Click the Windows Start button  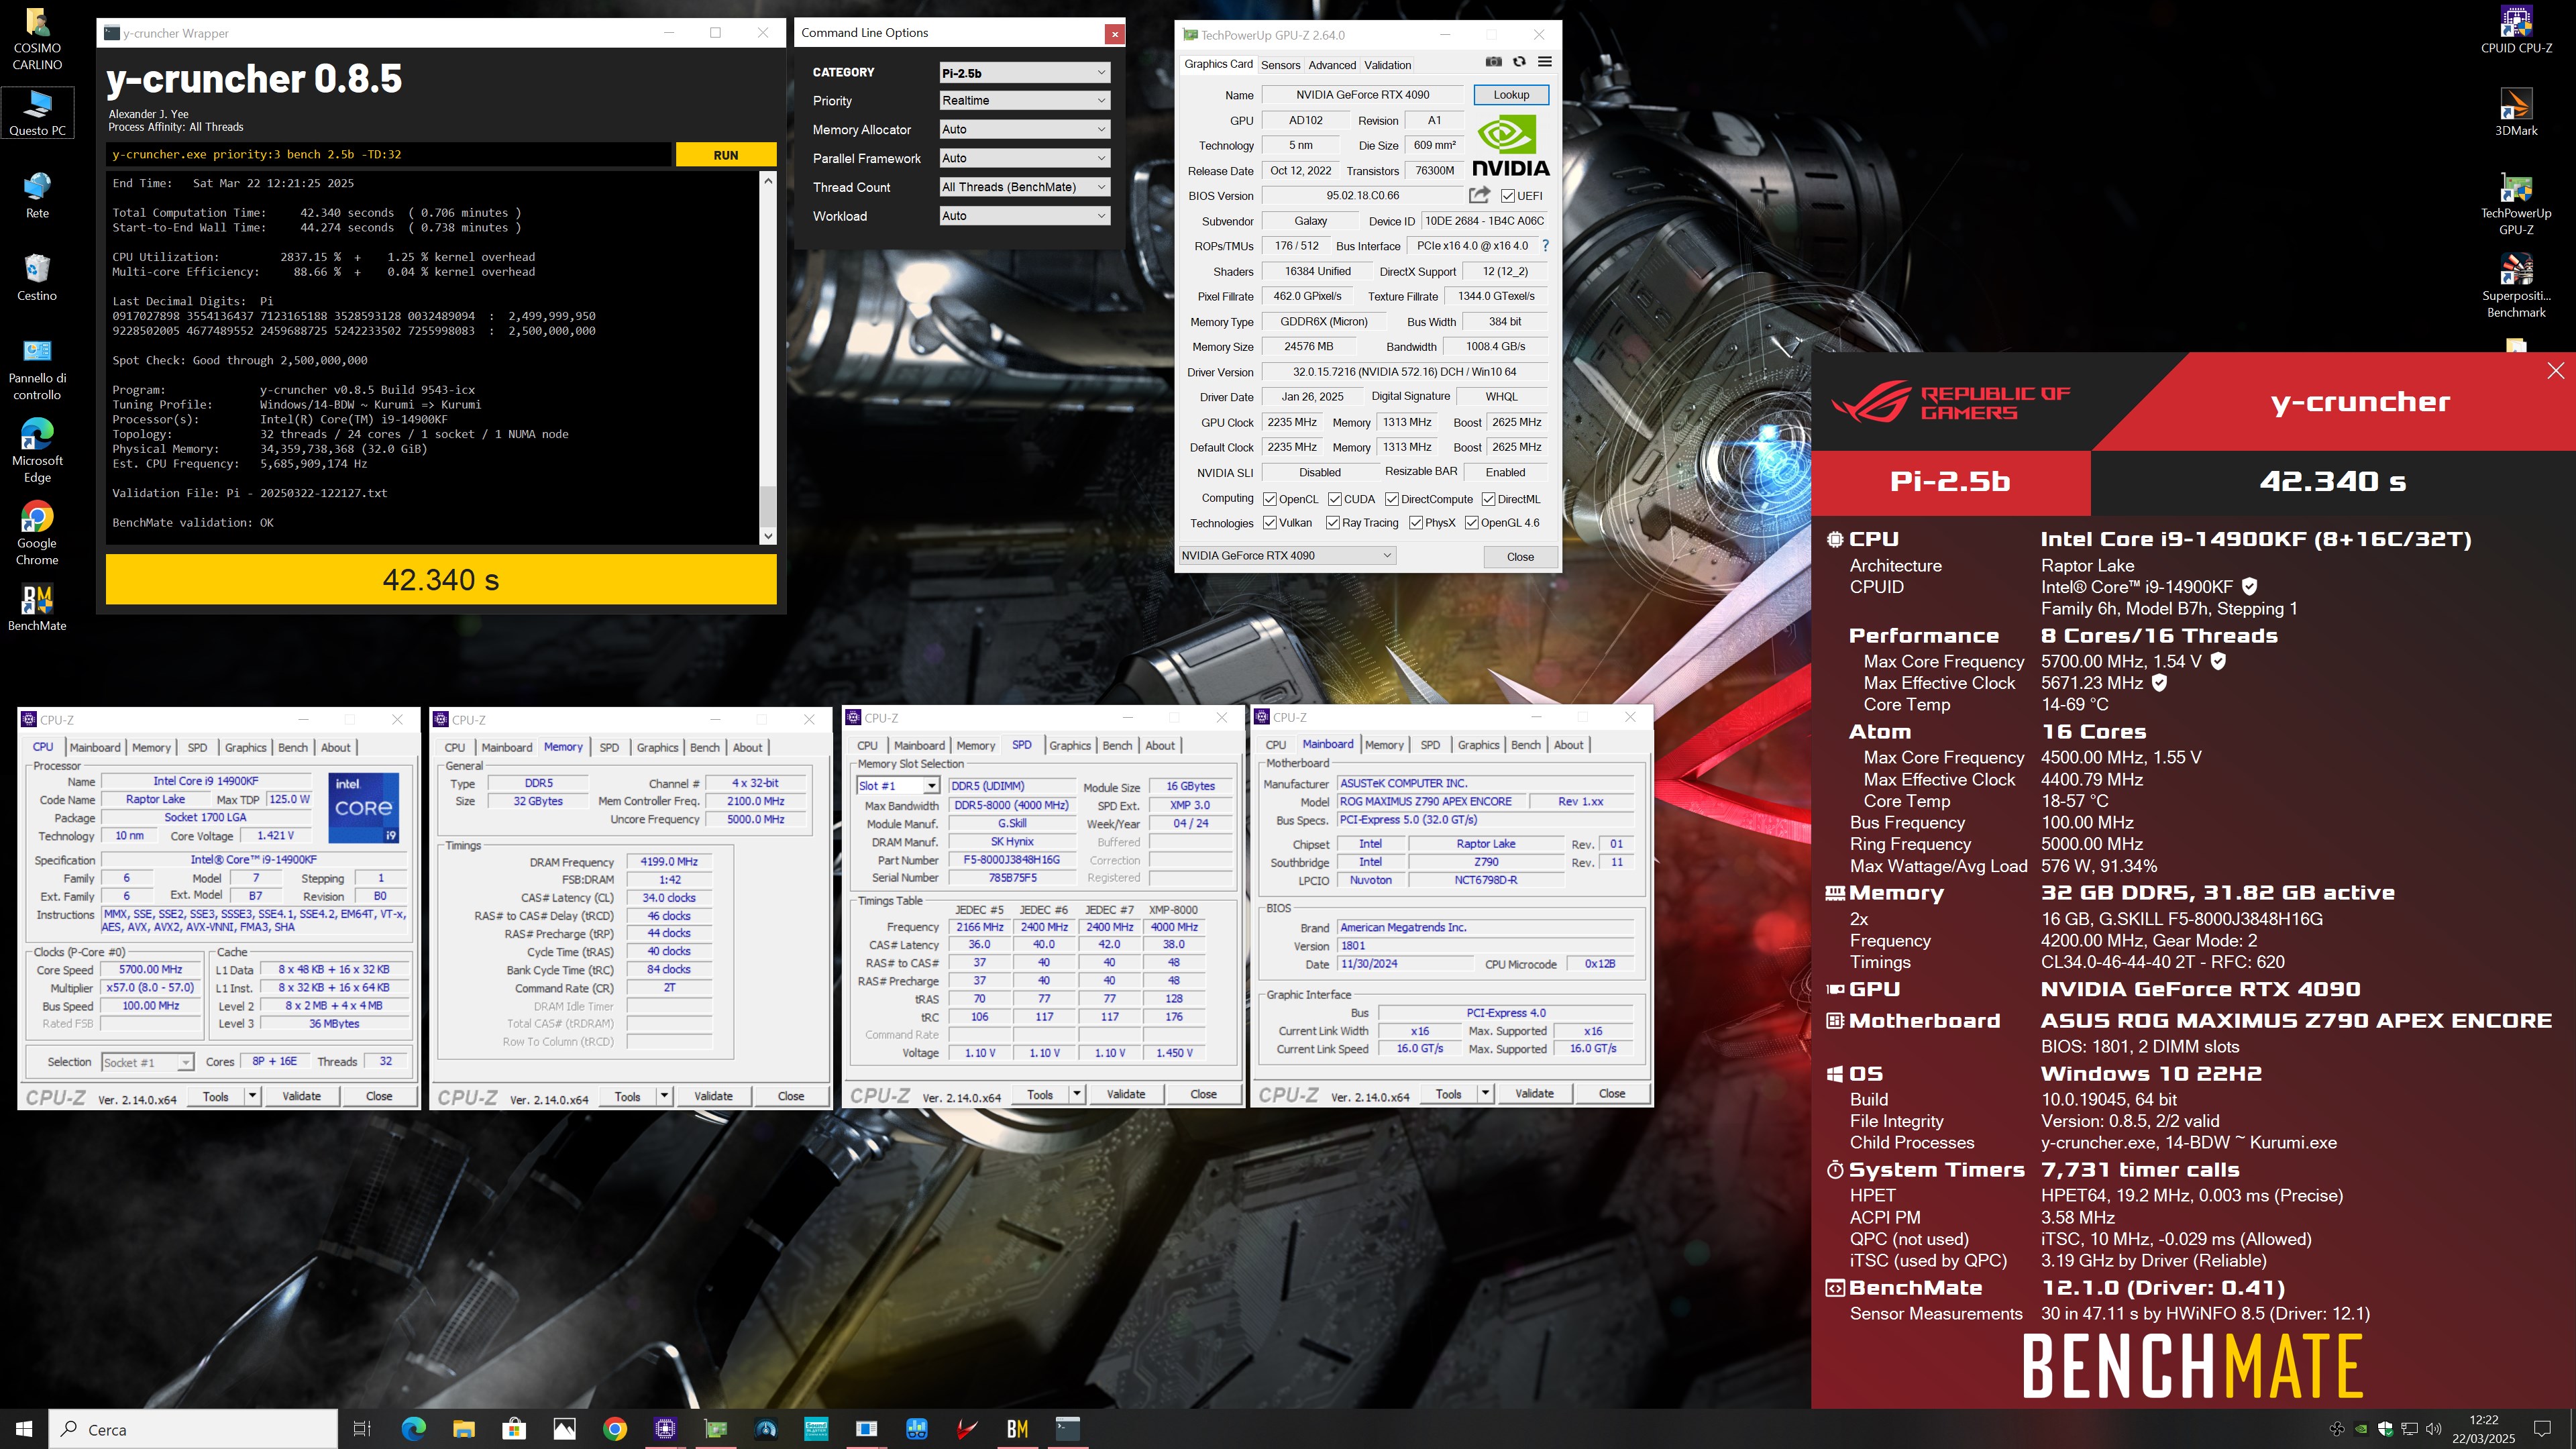point(24,1429)
